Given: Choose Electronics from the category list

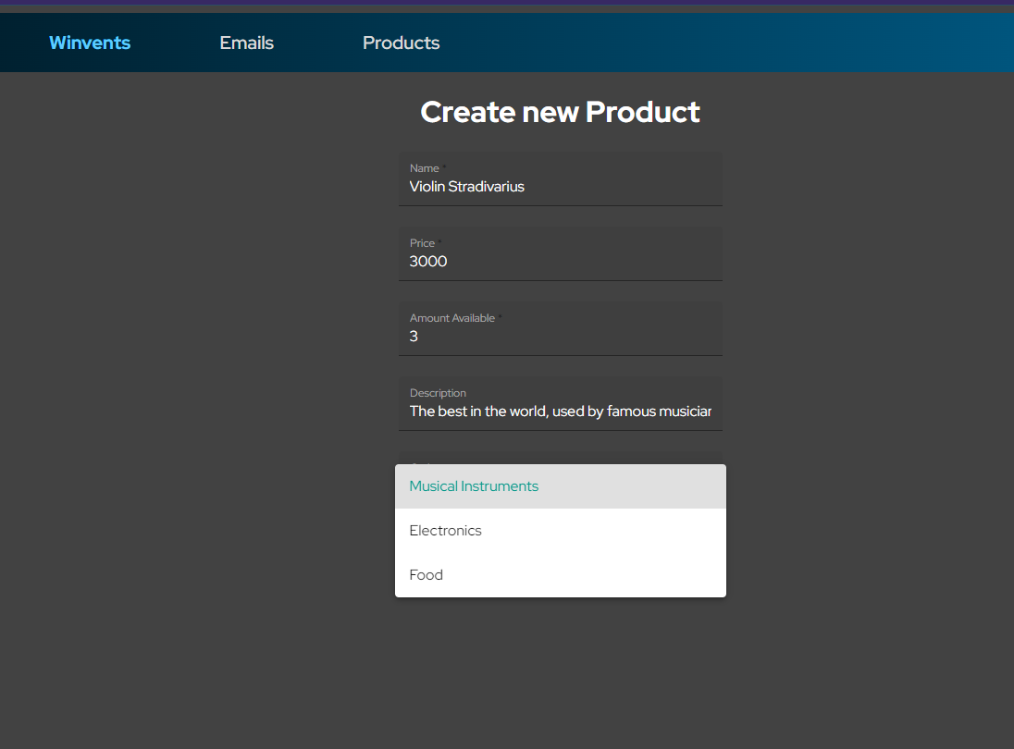Looking at the screenshot, I should click(x=560, y=531).
